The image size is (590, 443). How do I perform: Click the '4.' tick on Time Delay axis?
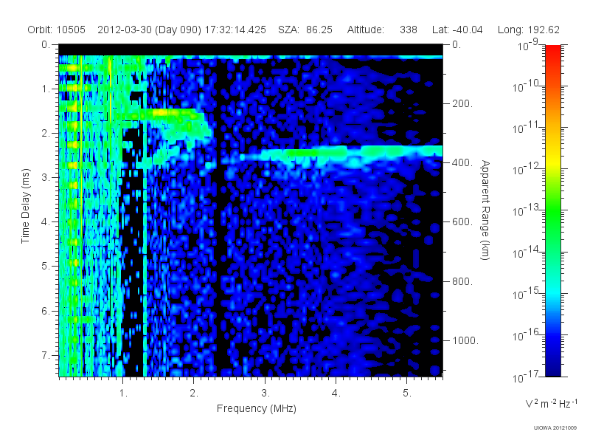tap(46, 222)
